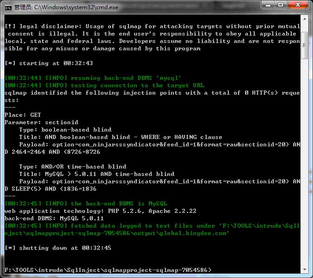Close the cmd.exe window
313x278 pixels.
point(298,5)
